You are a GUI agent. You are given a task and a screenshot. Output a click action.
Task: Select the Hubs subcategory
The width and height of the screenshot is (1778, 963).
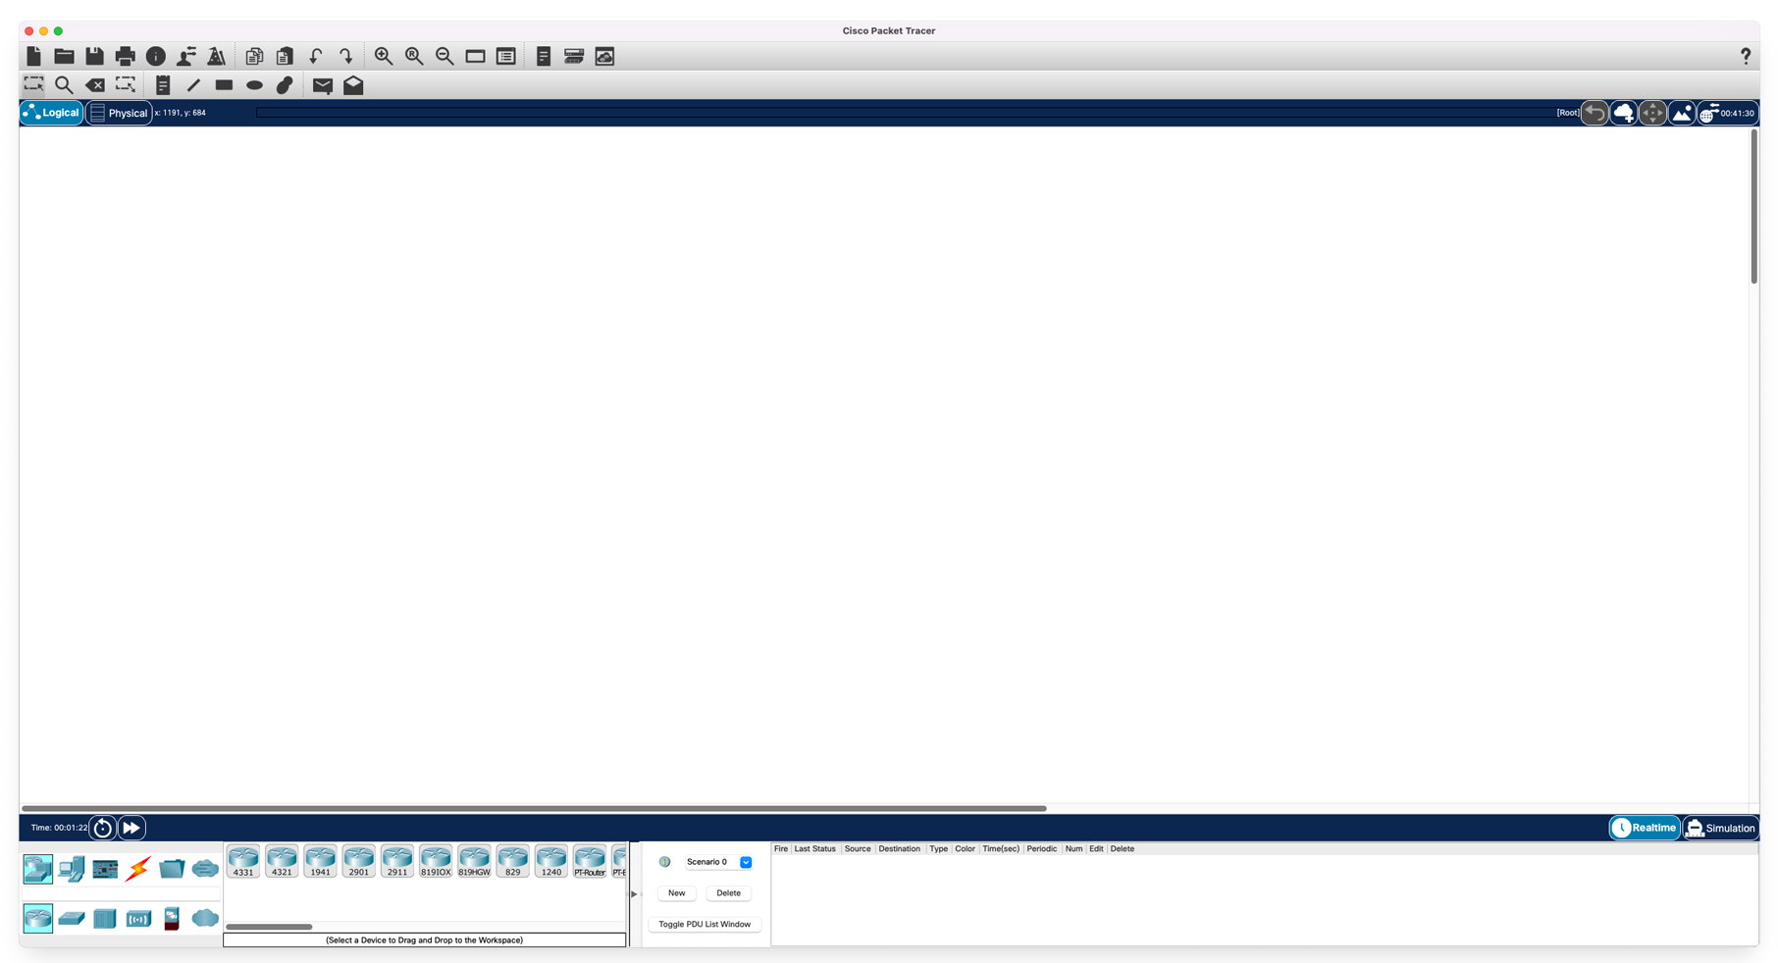[x=105, y=918]
